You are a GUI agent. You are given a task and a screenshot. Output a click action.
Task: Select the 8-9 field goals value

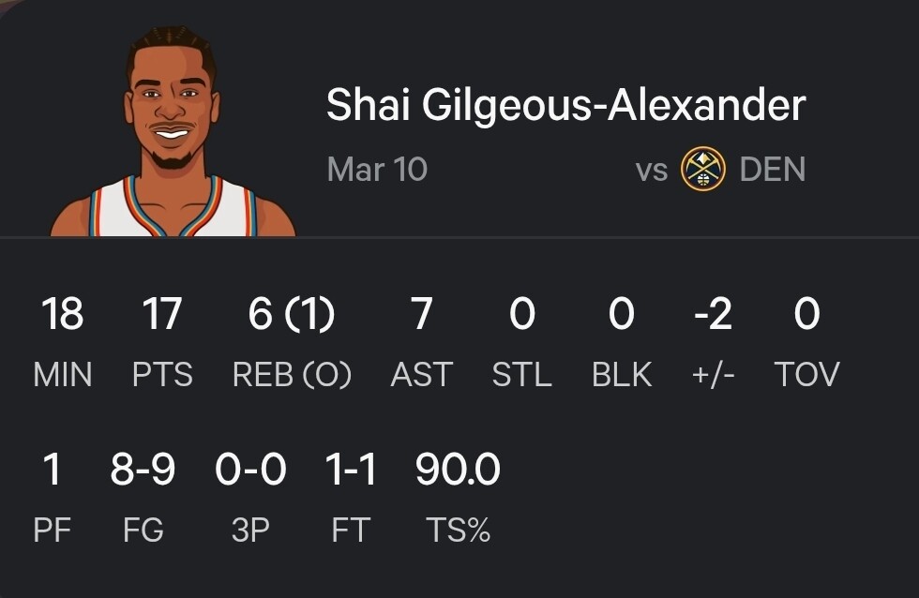[143, 470]
